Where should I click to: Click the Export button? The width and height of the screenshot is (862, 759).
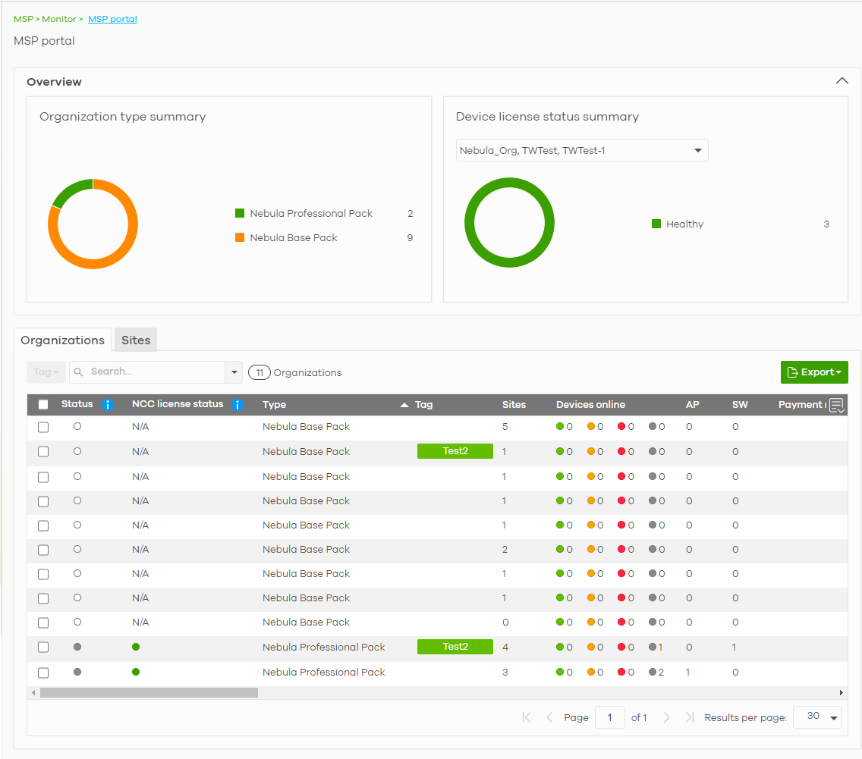[813, 372]
